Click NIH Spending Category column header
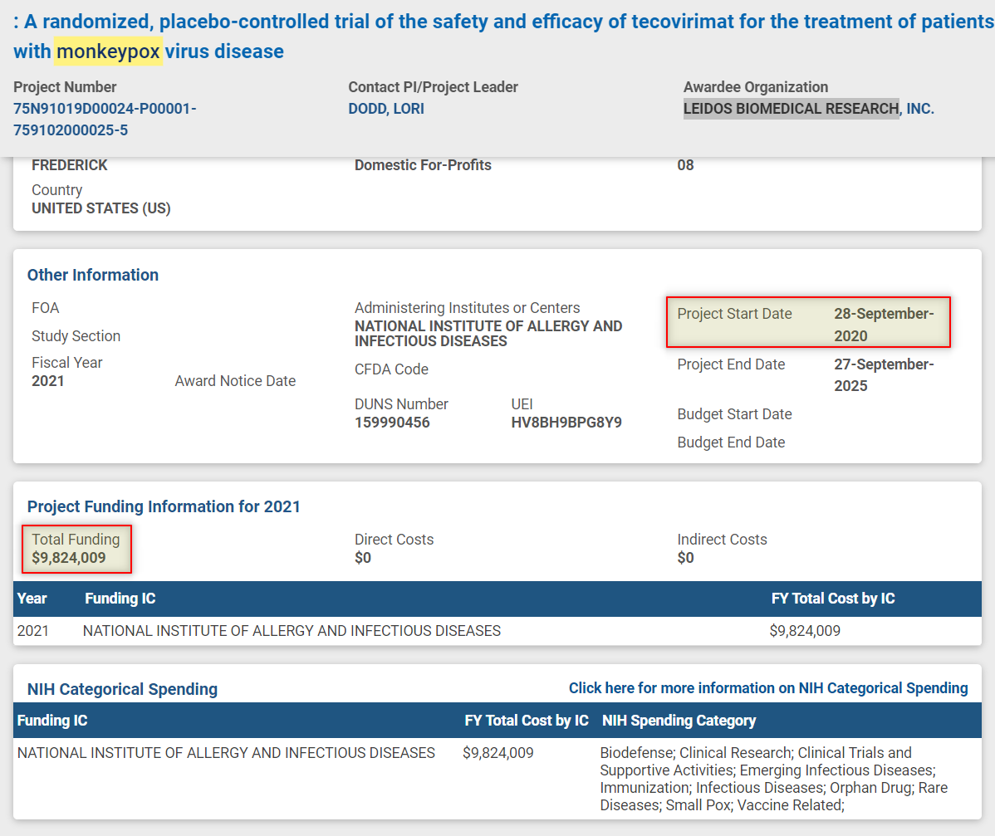This screenshot has width=995, height=836. (679, 721)
